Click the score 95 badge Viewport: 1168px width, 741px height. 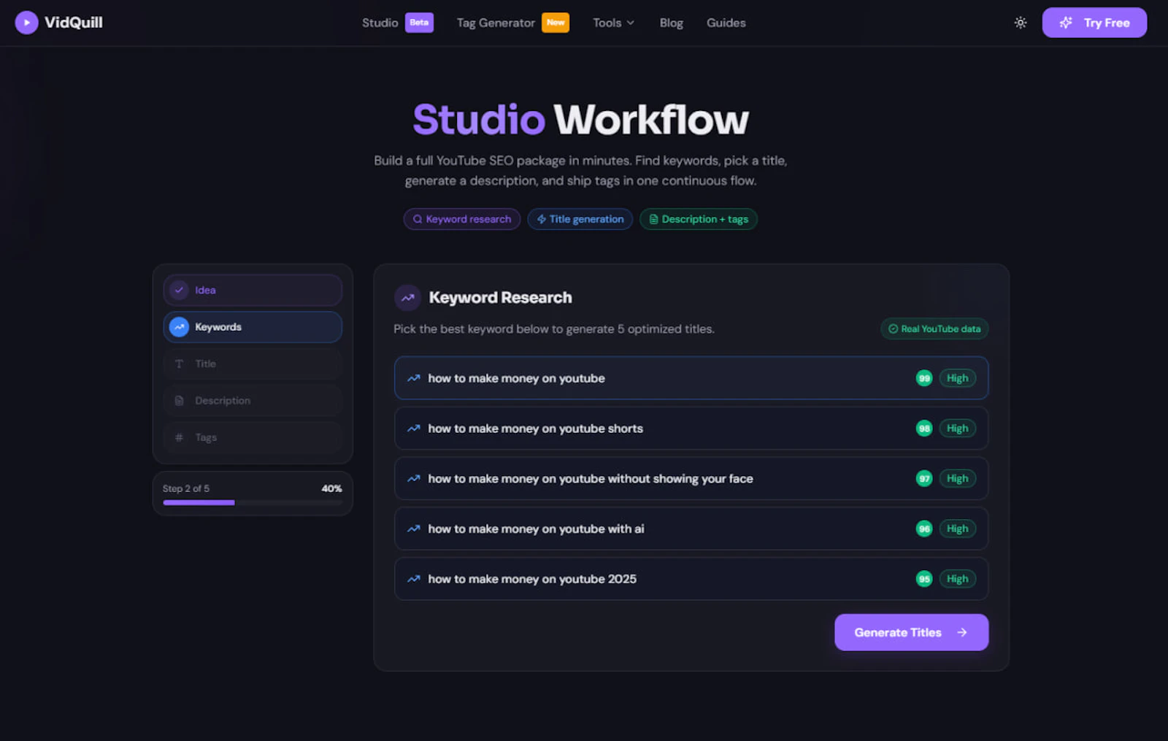(x=924, y=579)
